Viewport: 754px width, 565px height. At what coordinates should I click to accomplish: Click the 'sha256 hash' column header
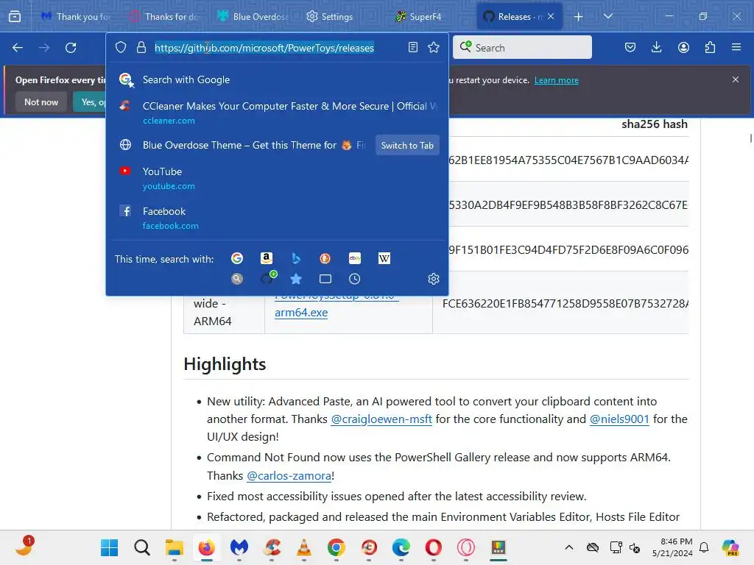[655, 124]
